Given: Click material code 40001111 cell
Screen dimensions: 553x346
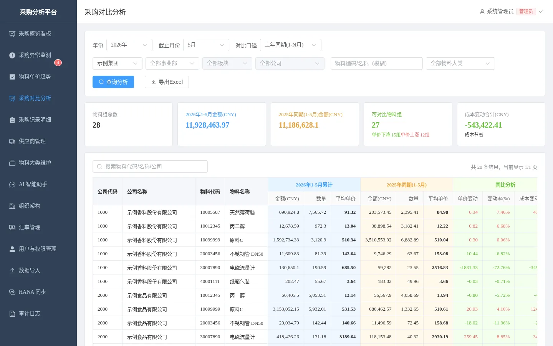Looking at the screenshot, I should [210, 281].
